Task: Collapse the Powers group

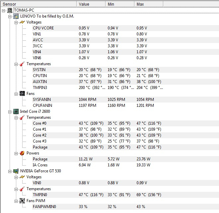Action: (x=16, y=153)
